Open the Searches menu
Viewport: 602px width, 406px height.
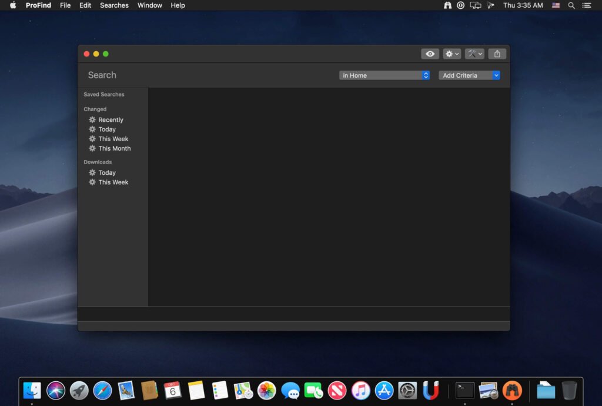point(113,5)
